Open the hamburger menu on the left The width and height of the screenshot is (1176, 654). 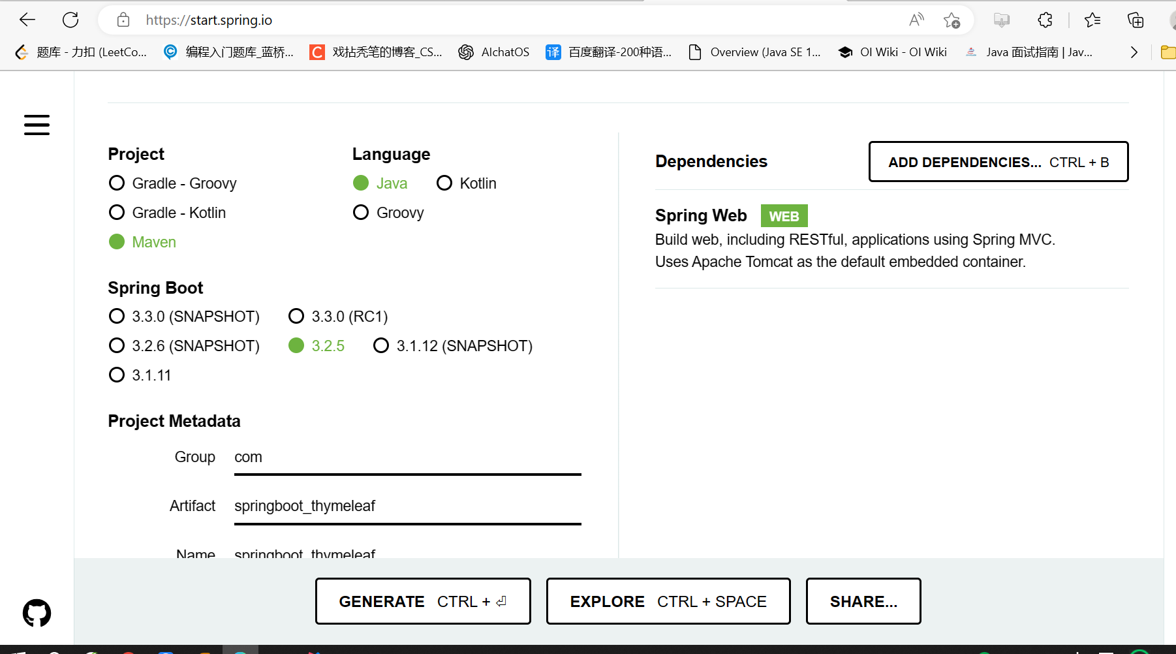pos(37,125)
